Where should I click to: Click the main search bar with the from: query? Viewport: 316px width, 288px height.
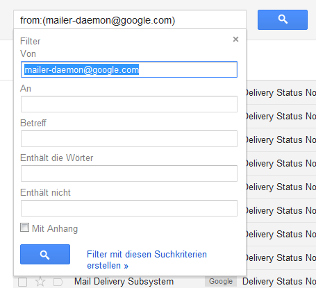(x=130, y=20)
